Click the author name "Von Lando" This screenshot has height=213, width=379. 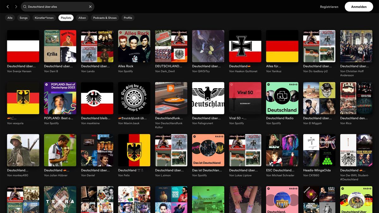coord(88,71)
